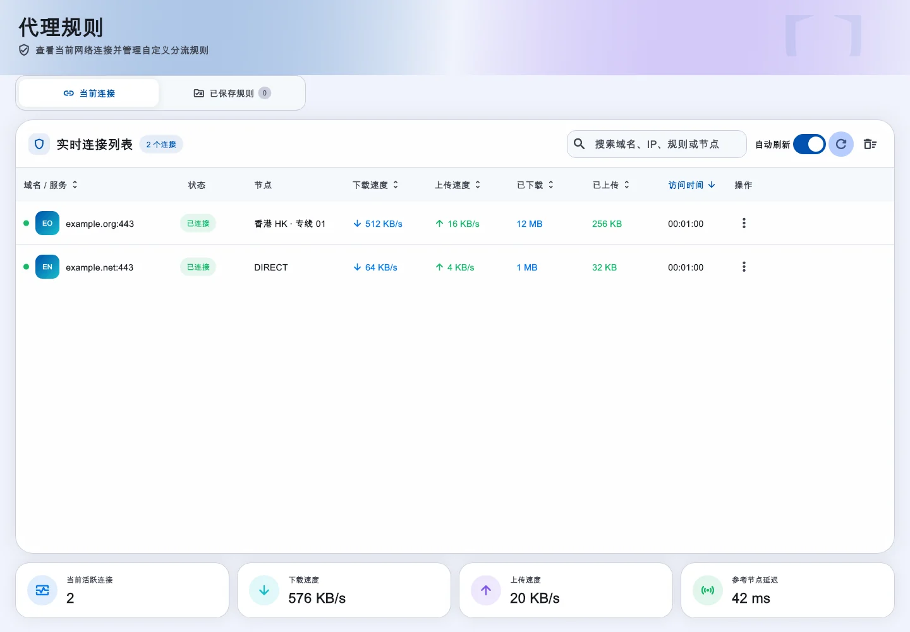
Task: Sort by 已上传 column
Action: pos(611,185)
